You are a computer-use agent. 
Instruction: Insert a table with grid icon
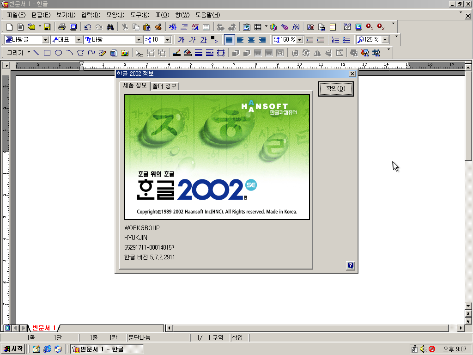(258, 27)
